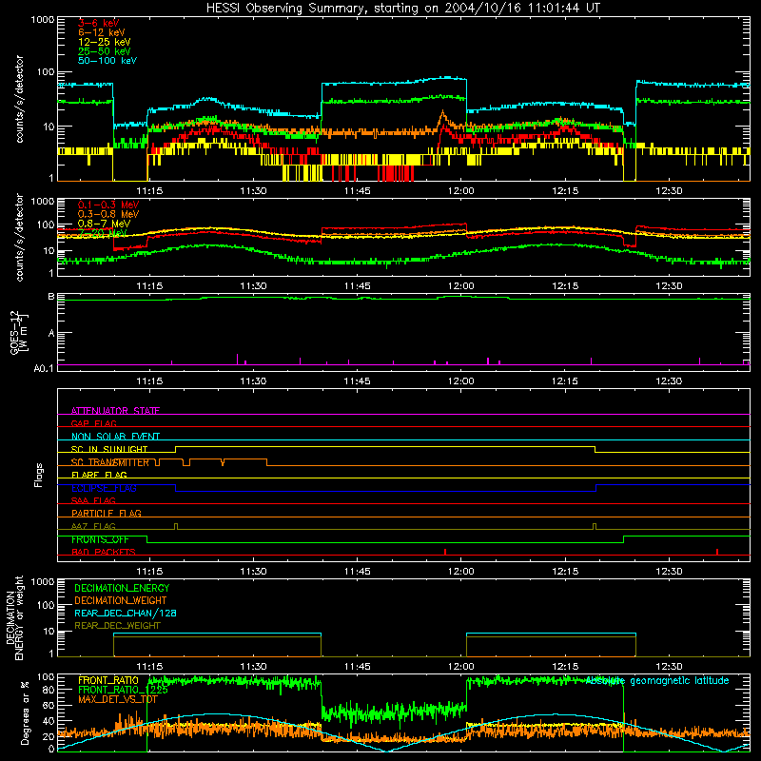The width and height of the screenshot is (761, 761).
Task: Click the 12:30 tick label under the GOES panel
Action: coord(669,381)
